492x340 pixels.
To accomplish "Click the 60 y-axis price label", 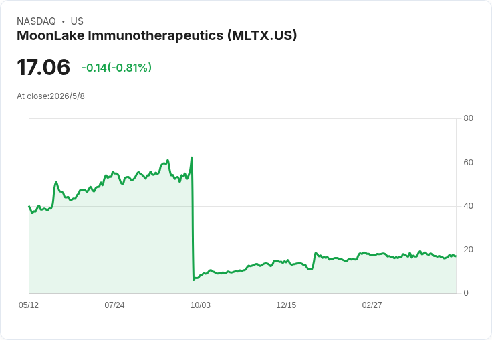I will (468, 163).
